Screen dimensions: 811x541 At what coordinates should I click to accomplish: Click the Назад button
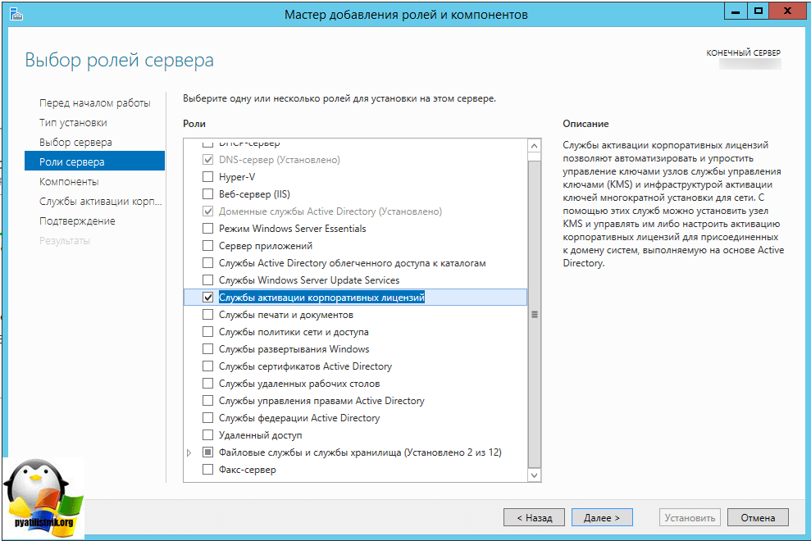tap(535, 518)
